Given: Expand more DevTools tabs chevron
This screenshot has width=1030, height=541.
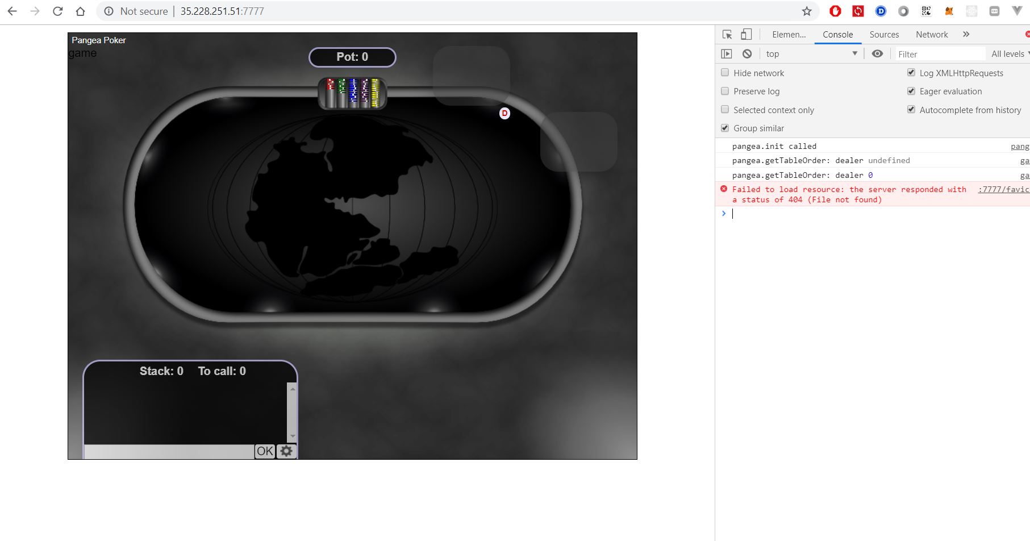Looking at the screenshot, I should (x=966, y=35).
